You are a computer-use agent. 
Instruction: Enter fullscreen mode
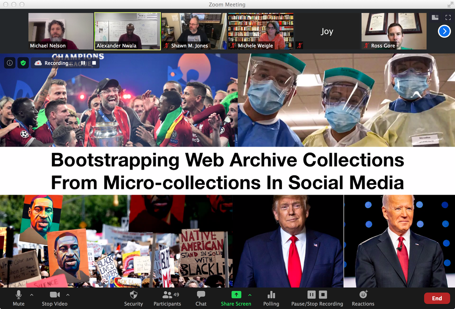point(449,17)
